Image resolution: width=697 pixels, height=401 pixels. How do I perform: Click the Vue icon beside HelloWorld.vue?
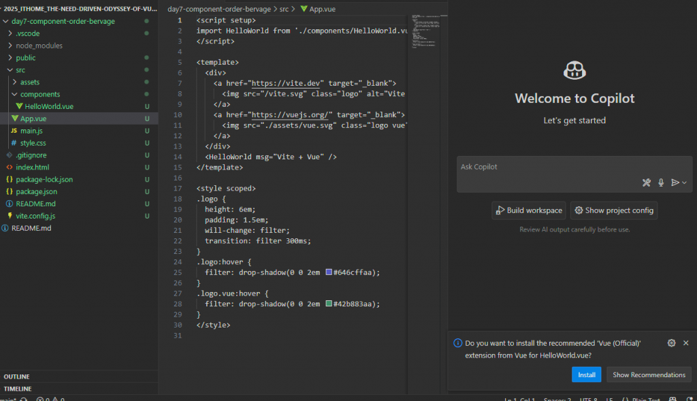(x=19, y=106)
